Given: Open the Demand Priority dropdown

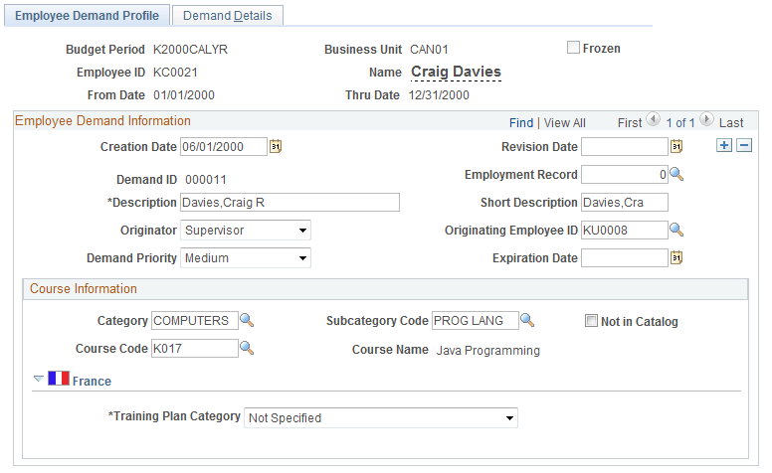Looking at the screenshot, I should click(246, 258).
